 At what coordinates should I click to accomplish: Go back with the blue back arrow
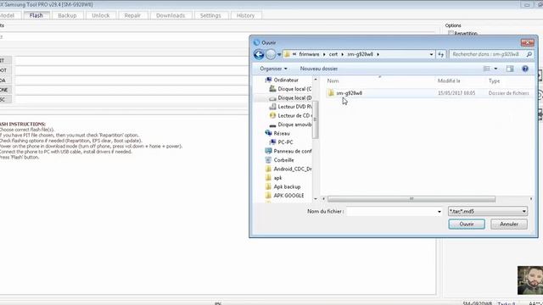pyautogui.click(x=259, y=54)
